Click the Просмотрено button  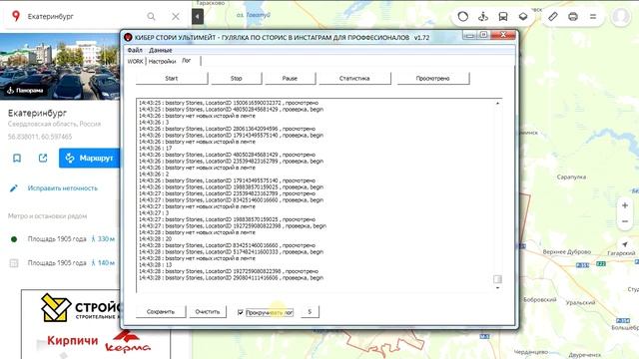432,78
